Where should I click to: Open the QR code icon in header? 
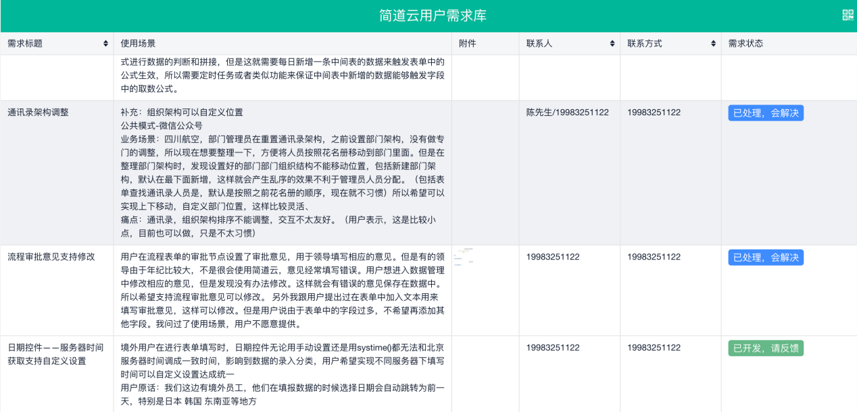point(848,16)
